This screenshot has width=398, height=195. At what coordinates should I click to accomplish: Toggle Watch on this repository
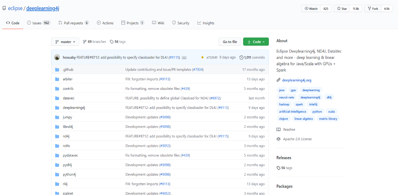pos(311,9)
